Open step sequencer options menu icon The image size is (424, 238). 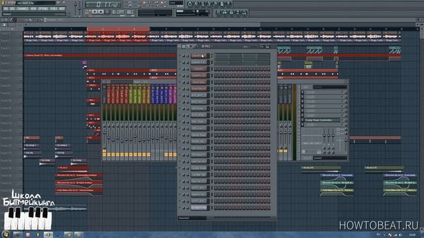tap(180, 46)
